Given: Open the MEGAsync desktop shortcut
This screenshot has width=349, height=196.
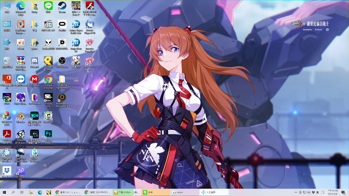Looking at the screenshot, I should click(x=34, y=81).
